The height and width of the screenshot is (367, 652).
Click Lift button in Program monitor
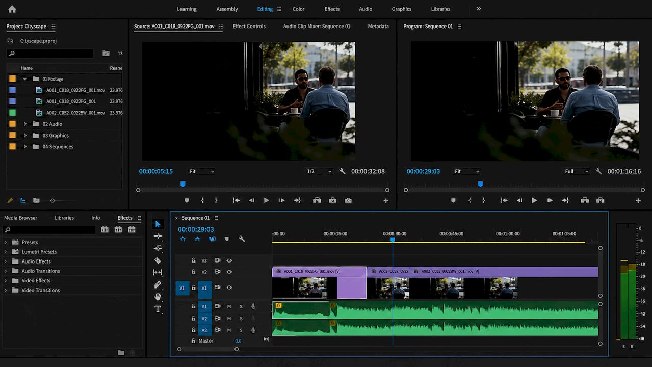(585, 200)
